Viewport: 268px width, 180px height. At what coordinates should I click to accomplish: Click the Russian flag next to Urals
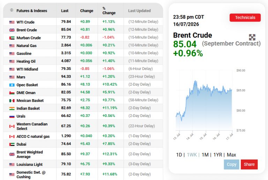12,116
